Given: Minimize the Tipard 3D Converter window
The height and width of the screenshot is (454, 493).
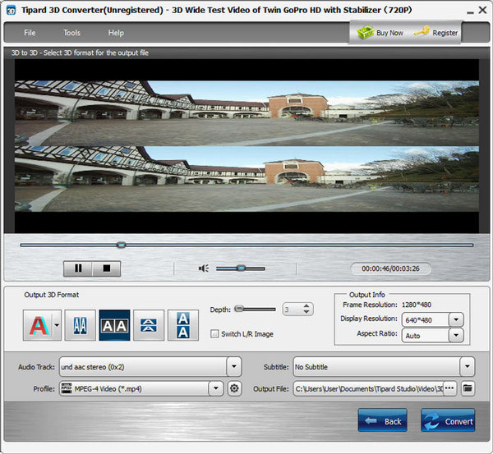Looking at the screenshot, I should tap(470, 11).
